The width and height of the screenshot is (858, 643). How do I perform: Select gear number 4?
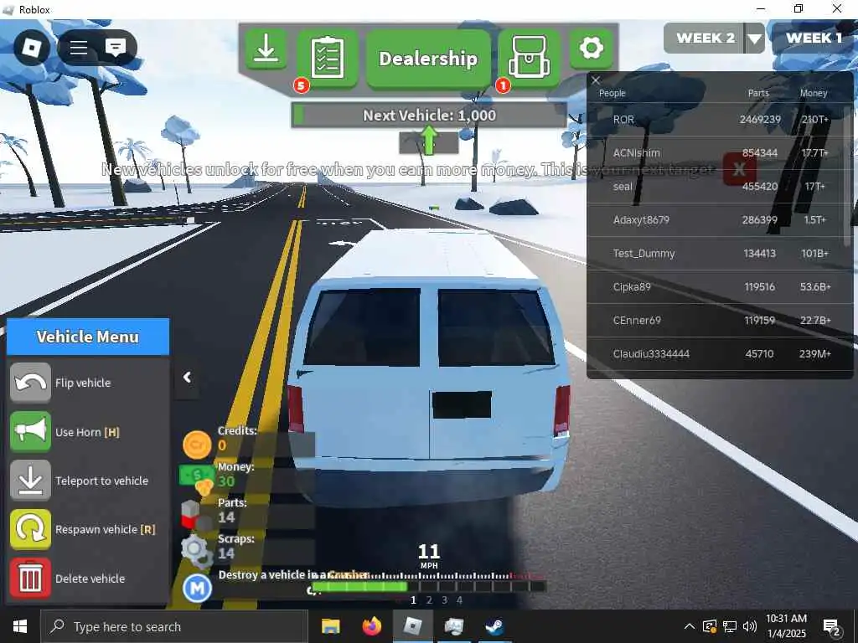click(460, 600)
